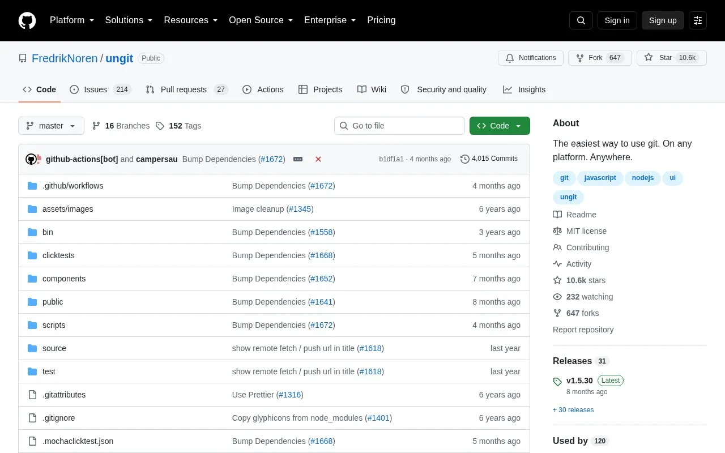Click the github-actions bot avatar
Image resolution: width=725 pixels, height=453 pixels.
point(31,159)
